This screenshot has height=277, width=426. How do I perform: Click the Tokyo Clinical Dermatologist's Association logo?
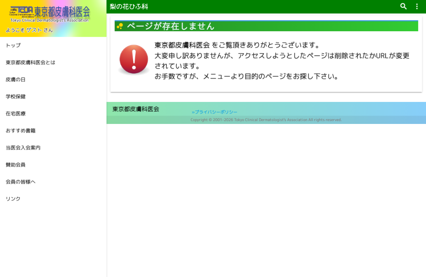coord(50,15)
